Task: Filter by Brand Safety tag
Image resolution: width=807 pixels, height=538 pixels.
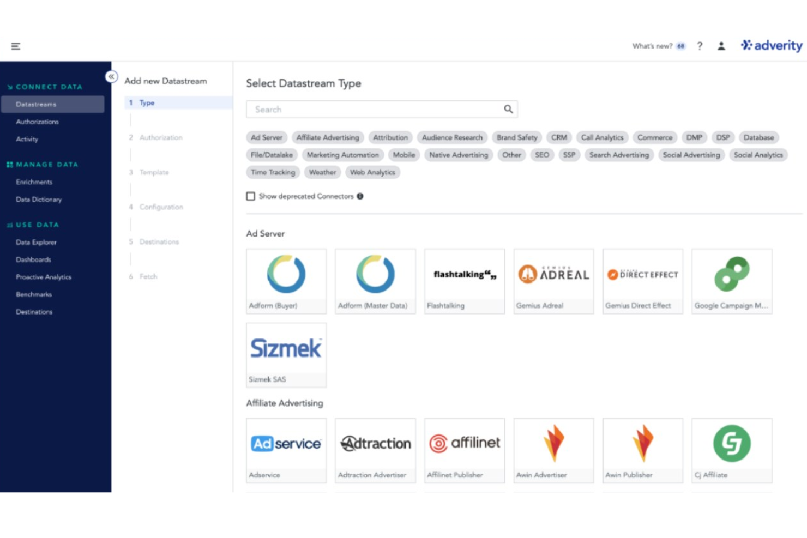Action: click(517, 137)
